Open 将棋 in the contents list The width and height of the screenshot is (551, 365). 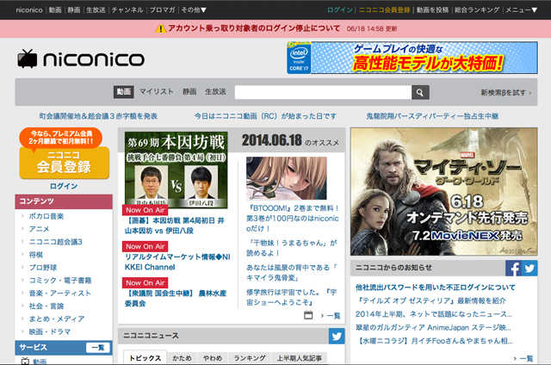pos(36,255)
